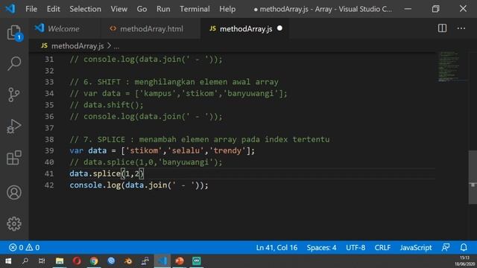Open the Extensions view
This screenshot has height=268, width=477.
[x=14, y=158]
